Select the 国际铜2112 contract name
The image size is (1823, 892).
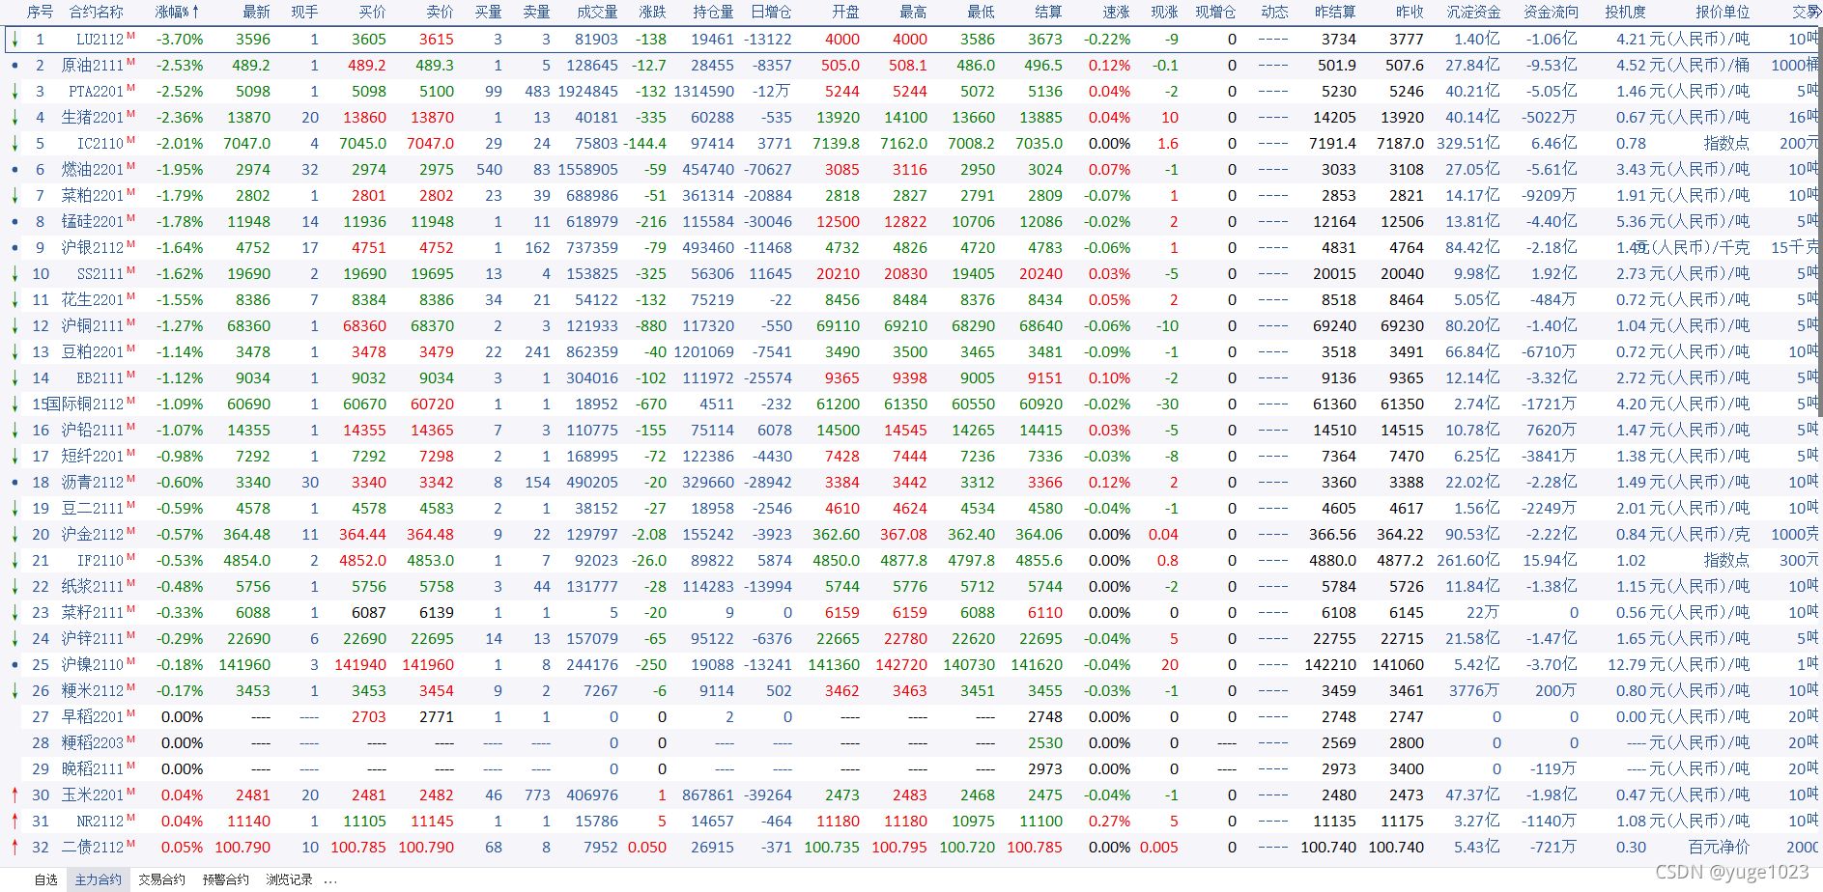click(85, 404)
